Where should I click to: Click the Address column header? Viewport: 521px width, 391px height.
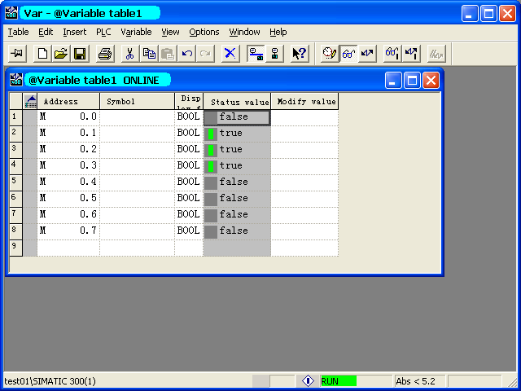click(68, 102)
